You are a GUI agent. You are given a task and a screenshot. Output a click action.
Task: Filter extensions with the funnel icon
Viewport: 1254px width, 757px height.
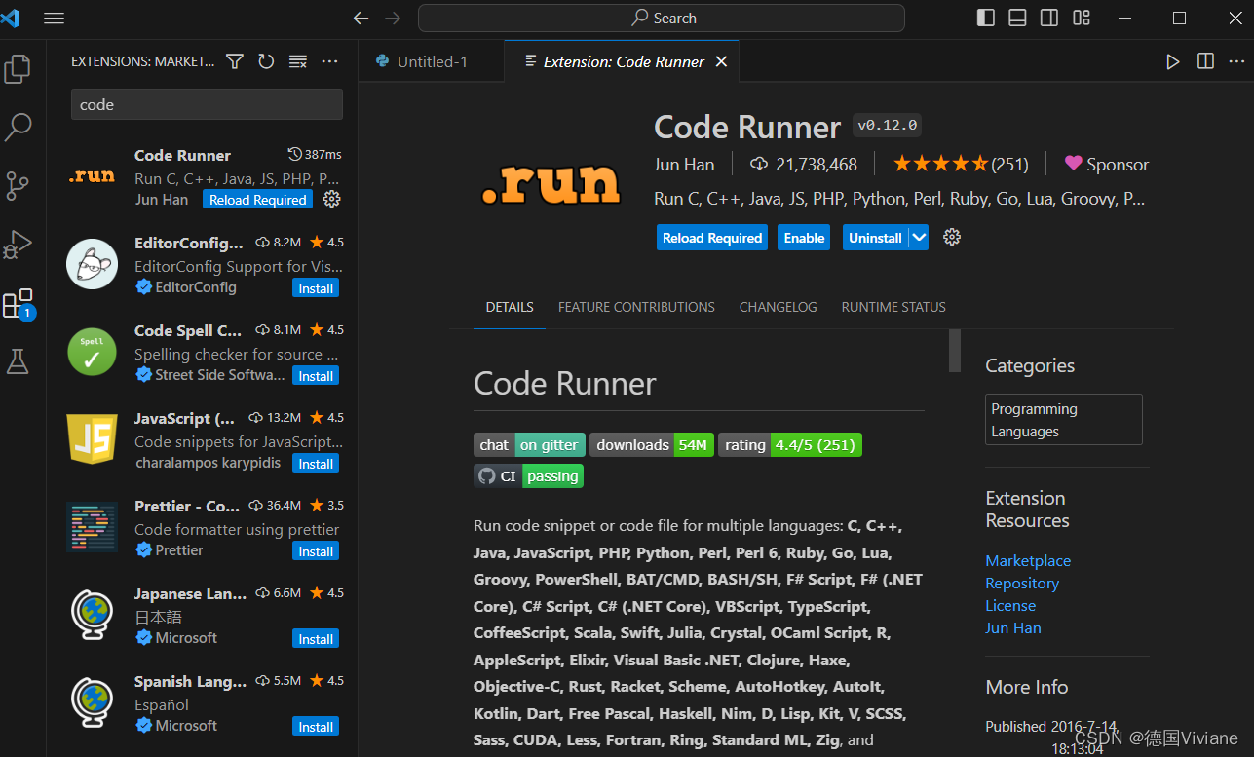click(x=235, y=61)
